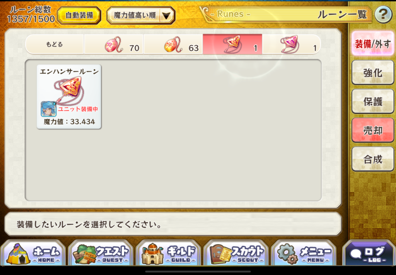Select the 売却 sell button

tap(373, 130)
